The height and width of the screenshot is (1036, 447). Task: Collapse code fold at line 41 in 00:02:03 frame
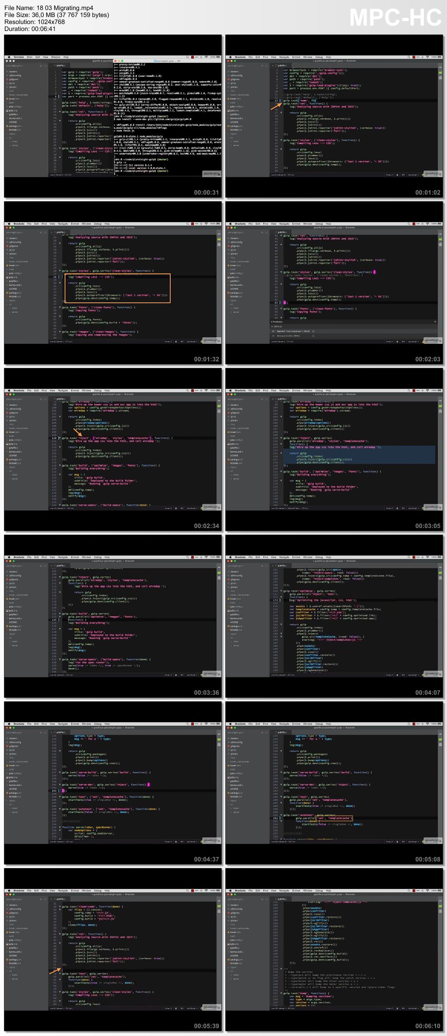[281, 236]
